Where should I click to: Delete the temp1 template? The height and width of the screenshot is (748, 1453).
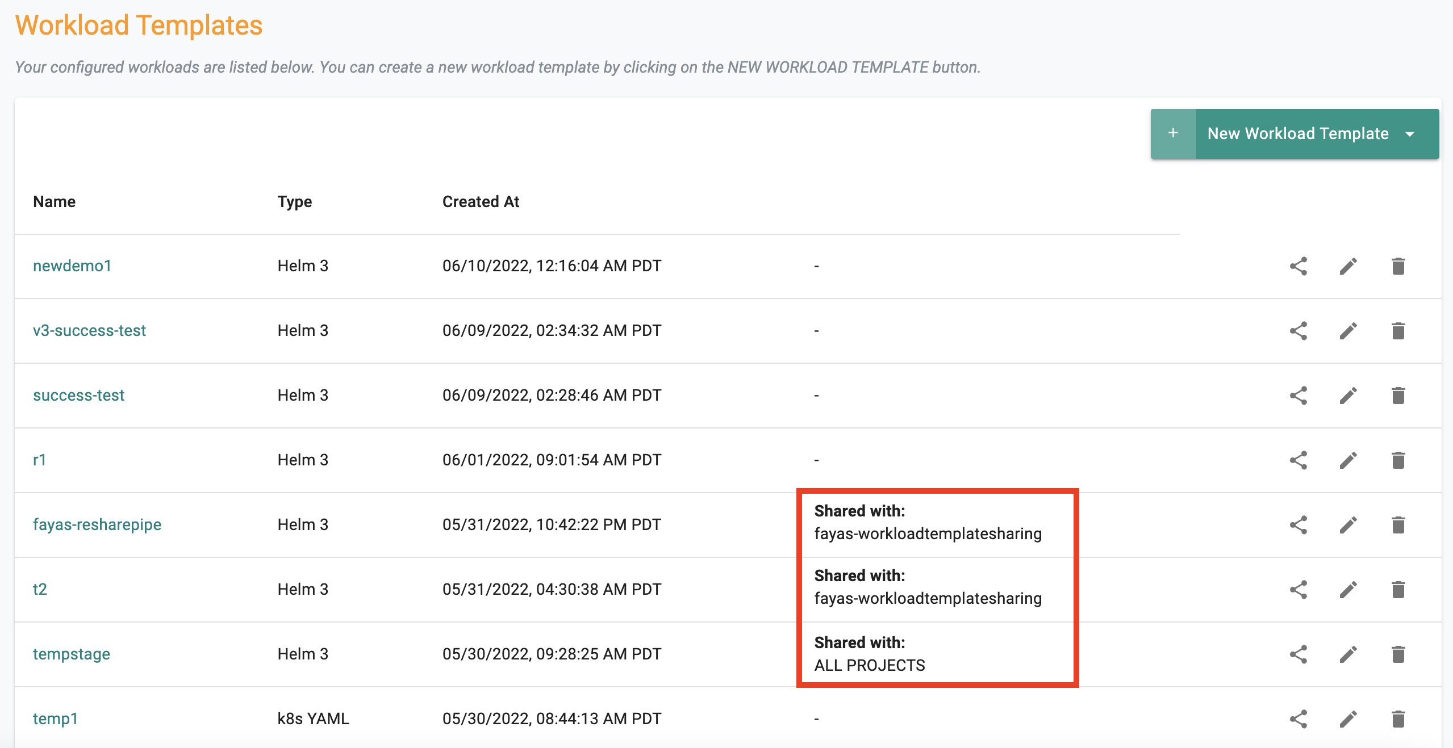tap(1398, 719)
